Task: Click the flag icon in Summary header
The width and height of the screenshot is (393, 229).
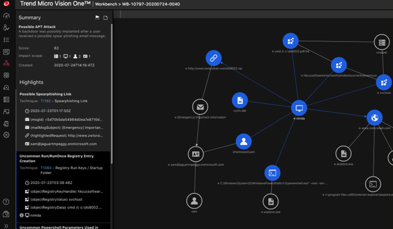Action: coord(98,18)
